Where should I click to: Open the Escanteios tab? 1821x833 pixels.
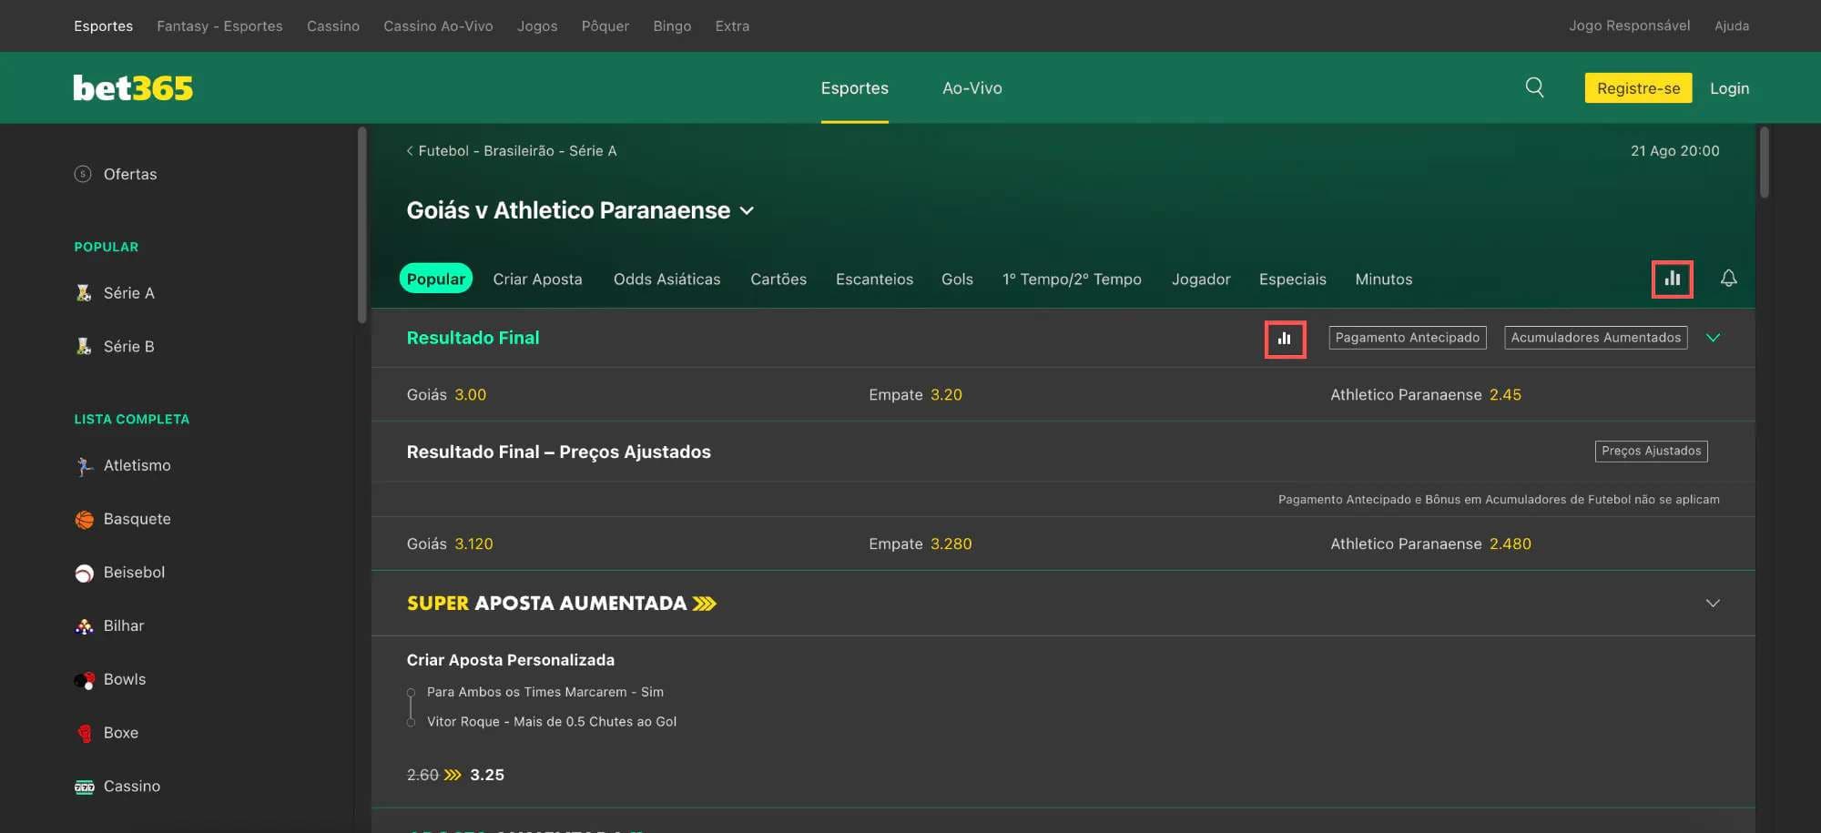(874, 279)
